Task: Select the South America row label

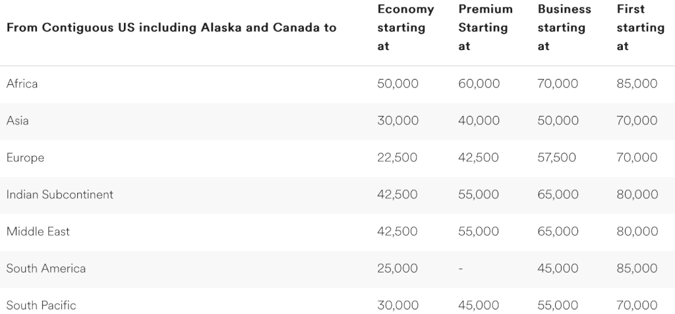Action: click(46, 268)
